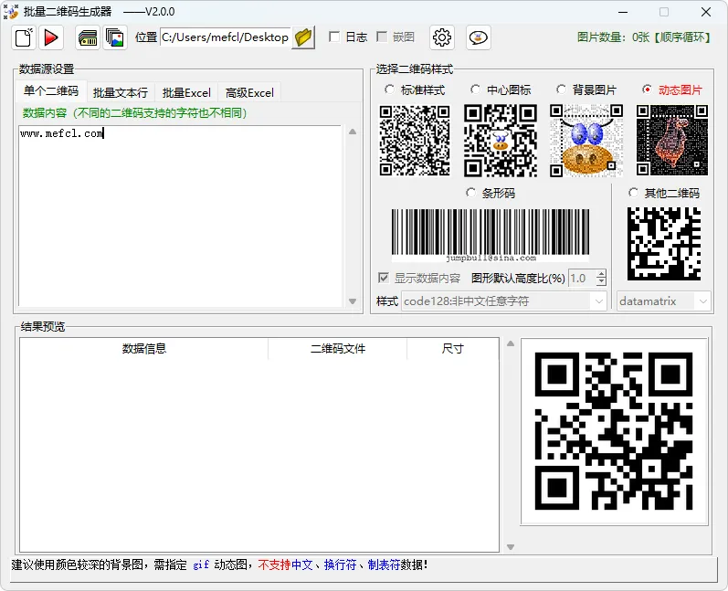This screenshot has height=591, width=728.
Task: Open the code128 样式 dropdown
Action: (599, 301)
